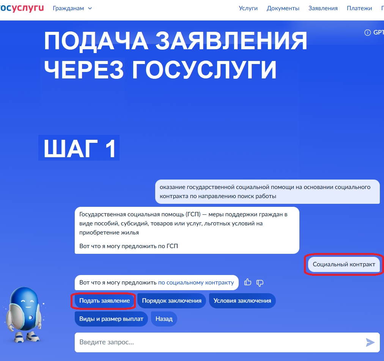Expand the Гражданам dropdown
The width and height of the screenshot is (384, 361).
[72, 8]
